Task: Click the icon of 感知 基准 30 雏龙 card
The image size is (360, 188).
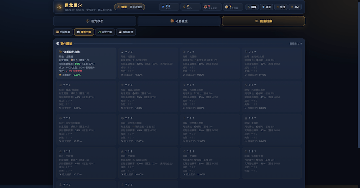Action: coord(122,85)
